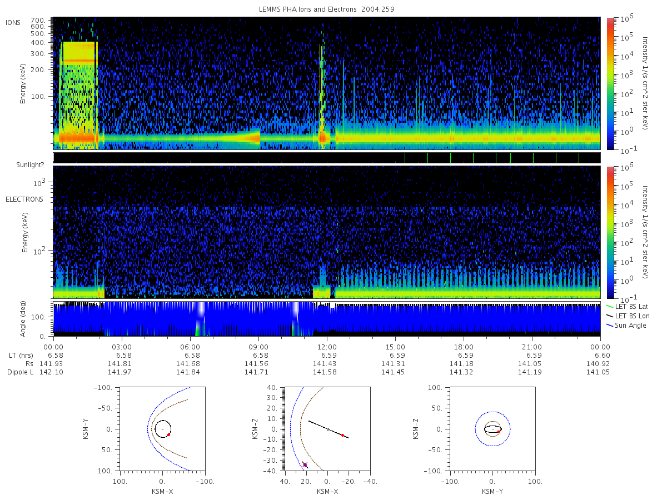The height and width of the screenshot is (500, 667).
Task: Click the ELECTRONS panel label
Action: 24,199
